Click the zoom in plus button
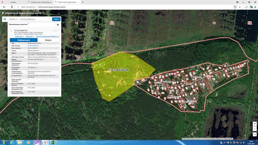 click(255, 124)
